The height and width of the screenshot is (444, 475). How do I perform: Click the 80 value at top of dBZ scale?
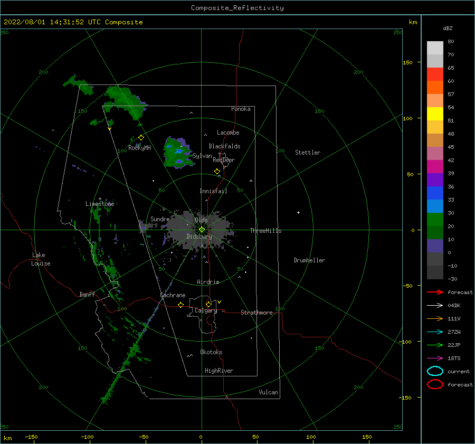pos(451,41)
